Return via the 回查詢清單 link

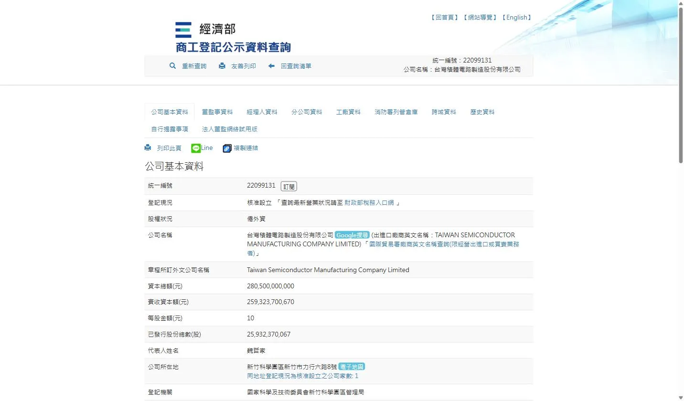[x=296, y=66]
